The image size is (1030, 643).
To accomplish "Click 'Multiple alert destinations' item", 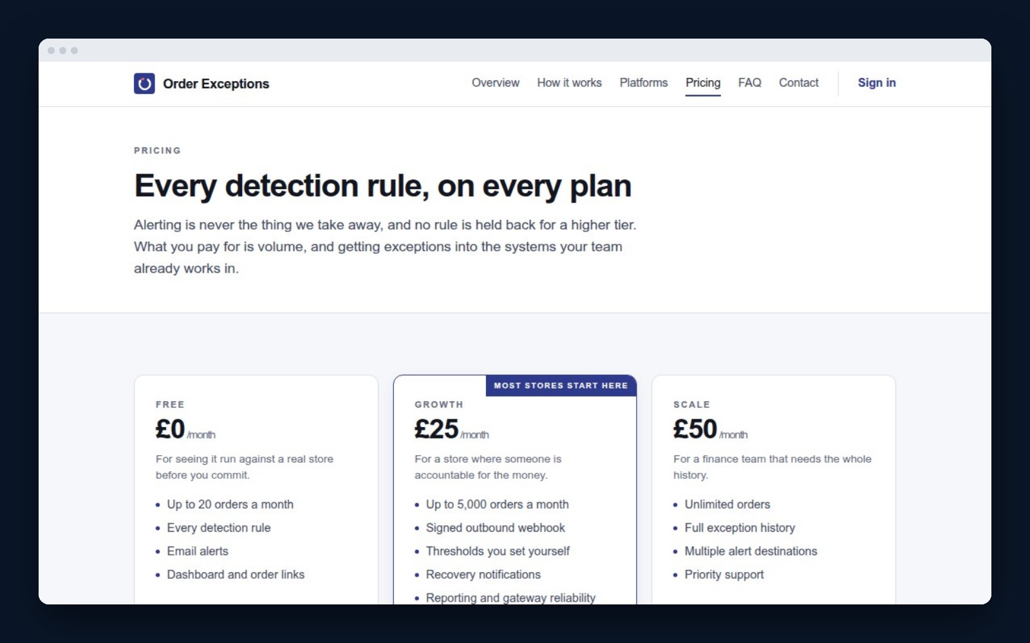I will [751, 551].
